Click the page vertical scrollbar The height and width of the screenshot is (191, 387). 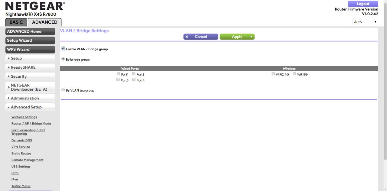coord(385,91)
